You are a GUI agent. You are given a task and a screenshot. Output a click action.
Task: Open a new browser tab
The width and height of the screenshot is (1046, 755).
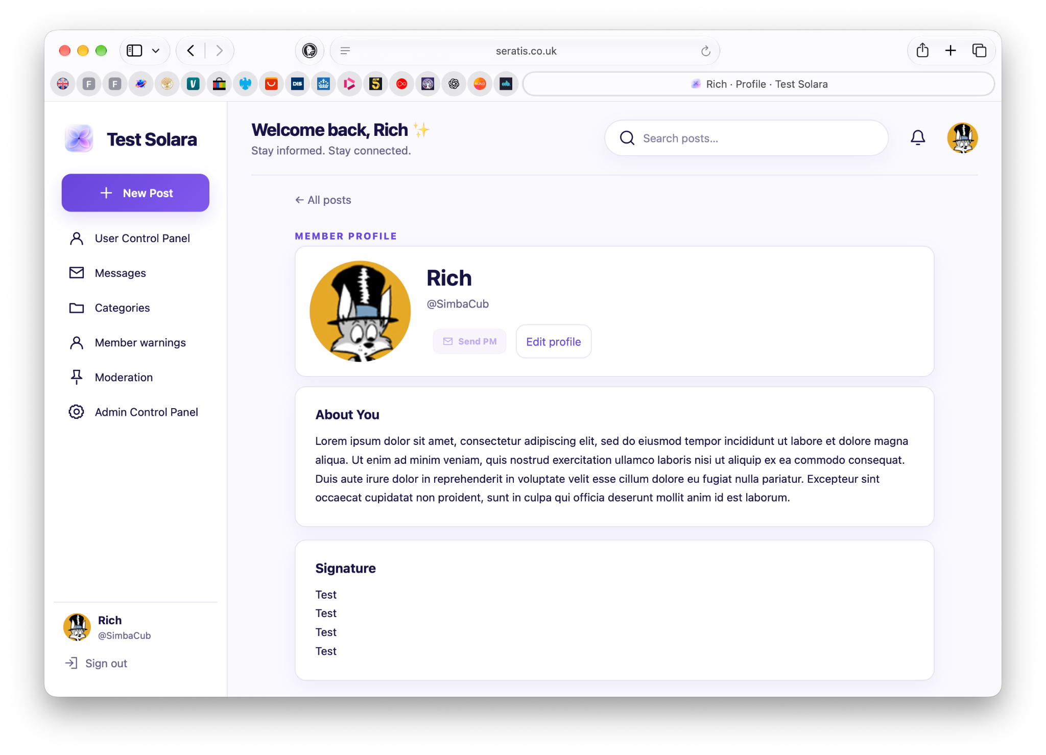coord(950,51)
